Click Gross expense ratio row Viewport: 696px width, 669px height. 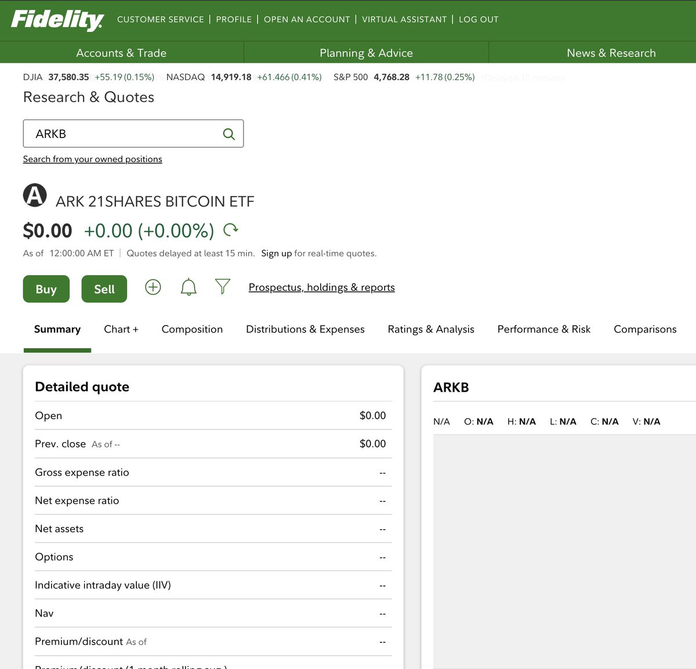213,472
